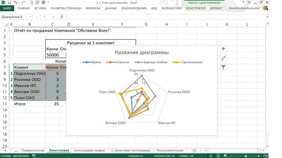Open the Quick Access toolbar customize dropdown

[x=48, y=3]
